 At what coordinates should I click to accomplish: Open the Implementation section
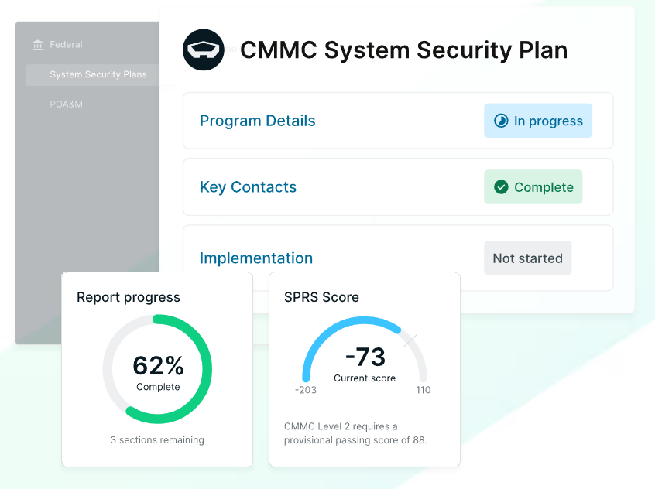256,258
